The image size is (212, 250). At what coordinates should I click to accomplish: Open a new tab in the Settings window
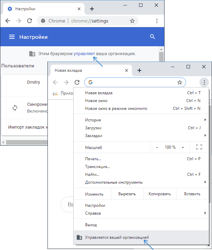pos(92,9)
